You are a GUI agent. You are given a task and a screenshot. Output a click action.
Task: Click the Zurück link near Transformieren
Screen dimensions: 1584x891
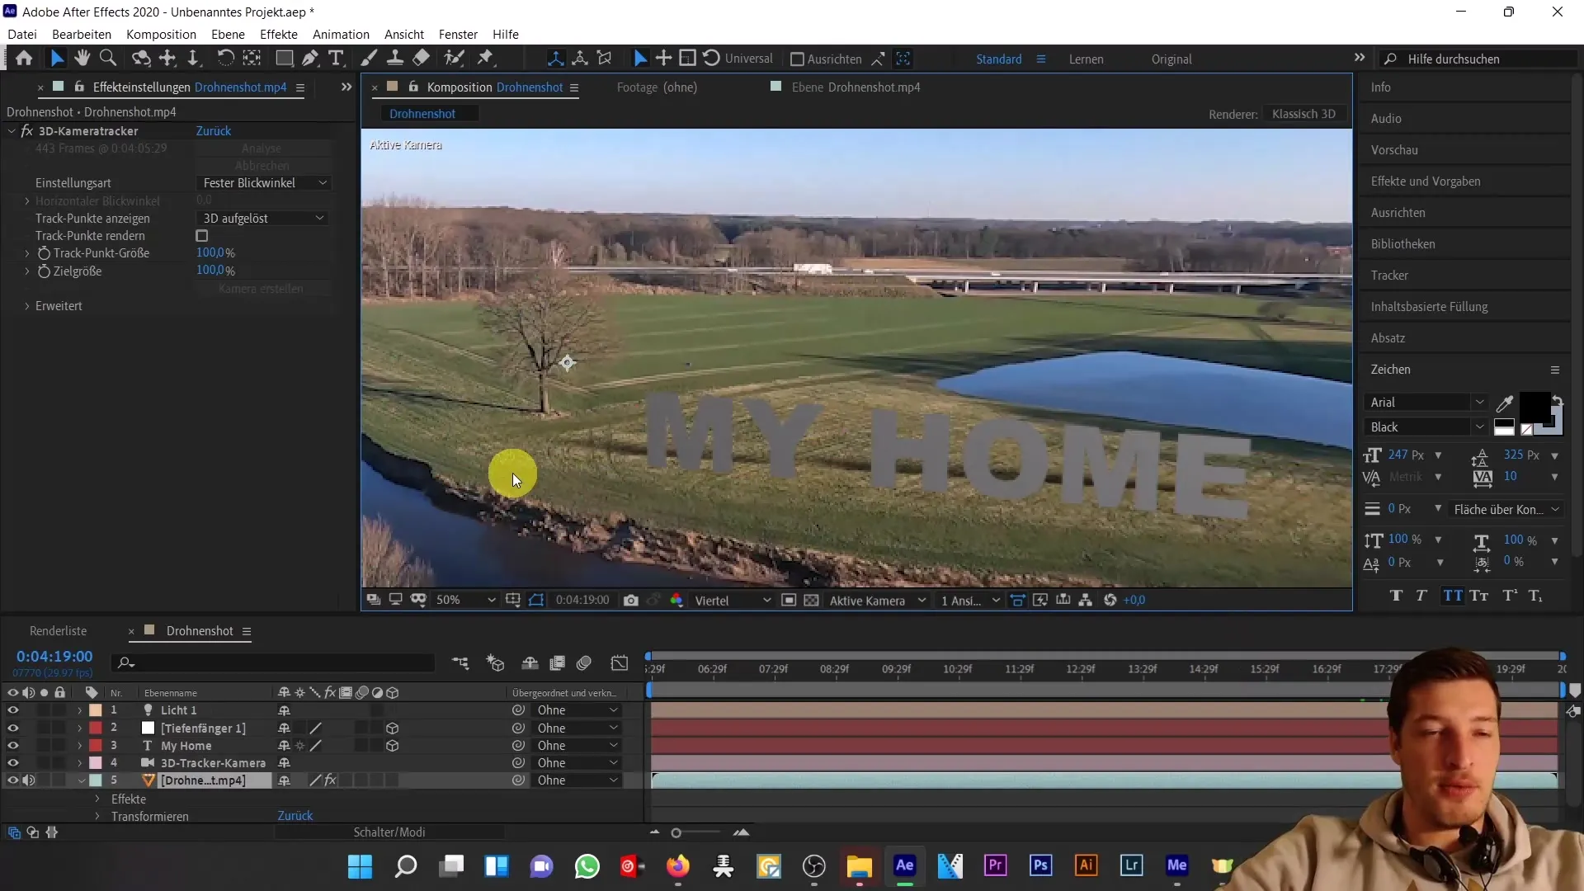click(x=295, y=815)
